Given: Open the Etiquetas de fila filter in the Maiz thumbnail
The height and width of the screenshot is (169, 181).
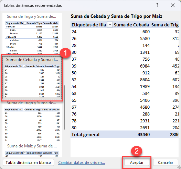Looking at the screenshot, I should (x=25, y=153).
